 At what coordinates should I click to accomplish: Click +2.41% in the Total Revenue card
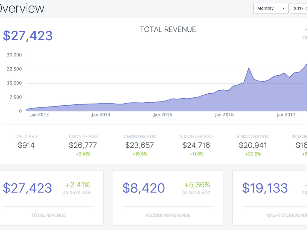click(78, 185)
